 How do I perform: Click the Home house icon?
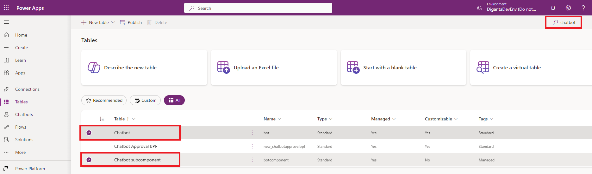pos(6,35)
